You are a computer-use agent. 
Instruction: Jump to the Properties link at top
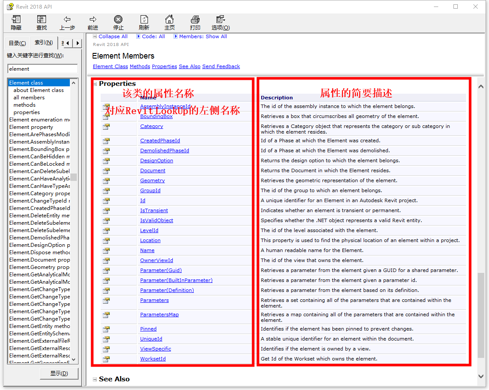[164, 66]
